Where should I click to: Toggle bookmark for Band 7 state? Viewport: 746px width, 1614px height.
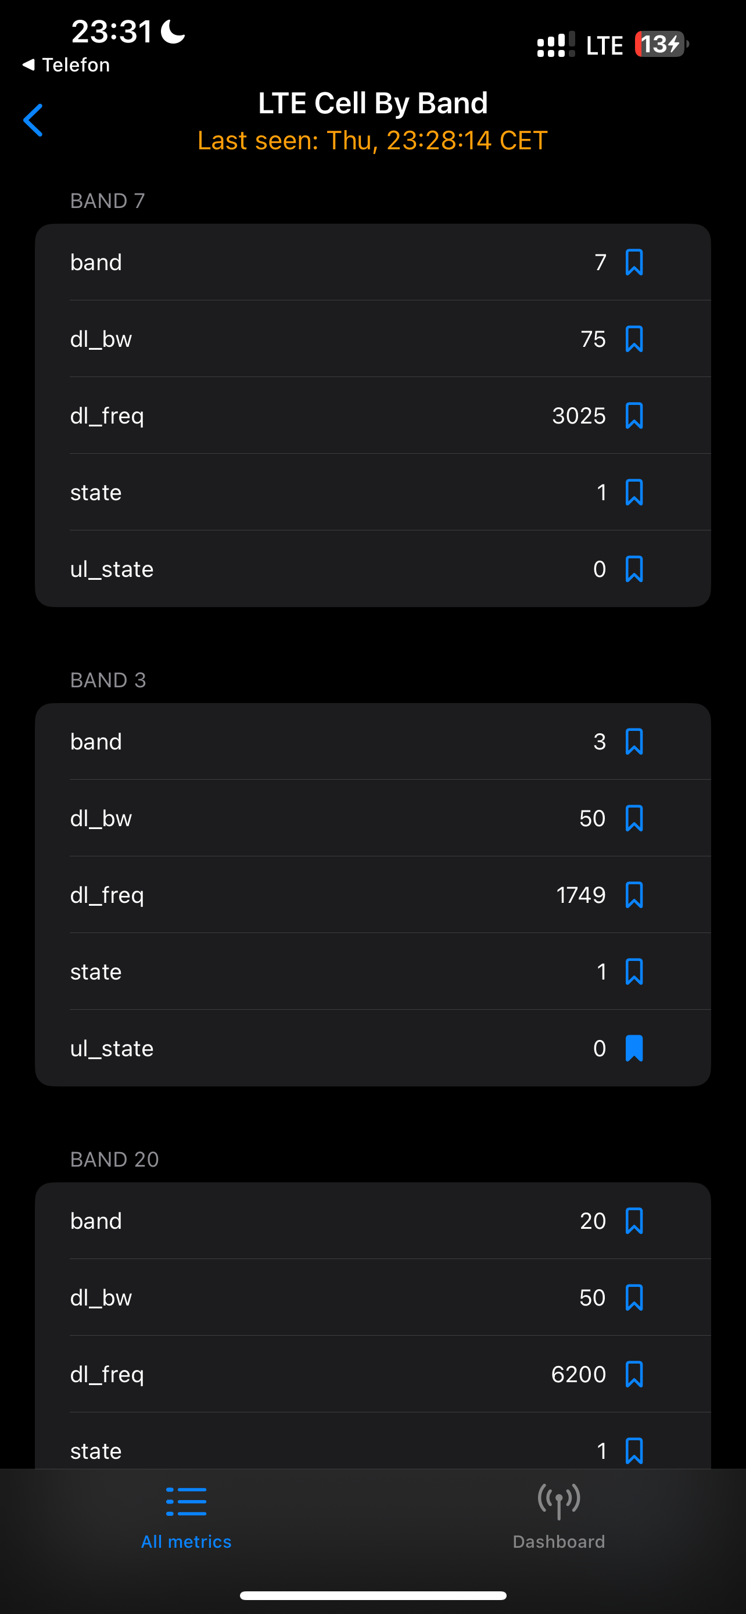tap(634, 493)
